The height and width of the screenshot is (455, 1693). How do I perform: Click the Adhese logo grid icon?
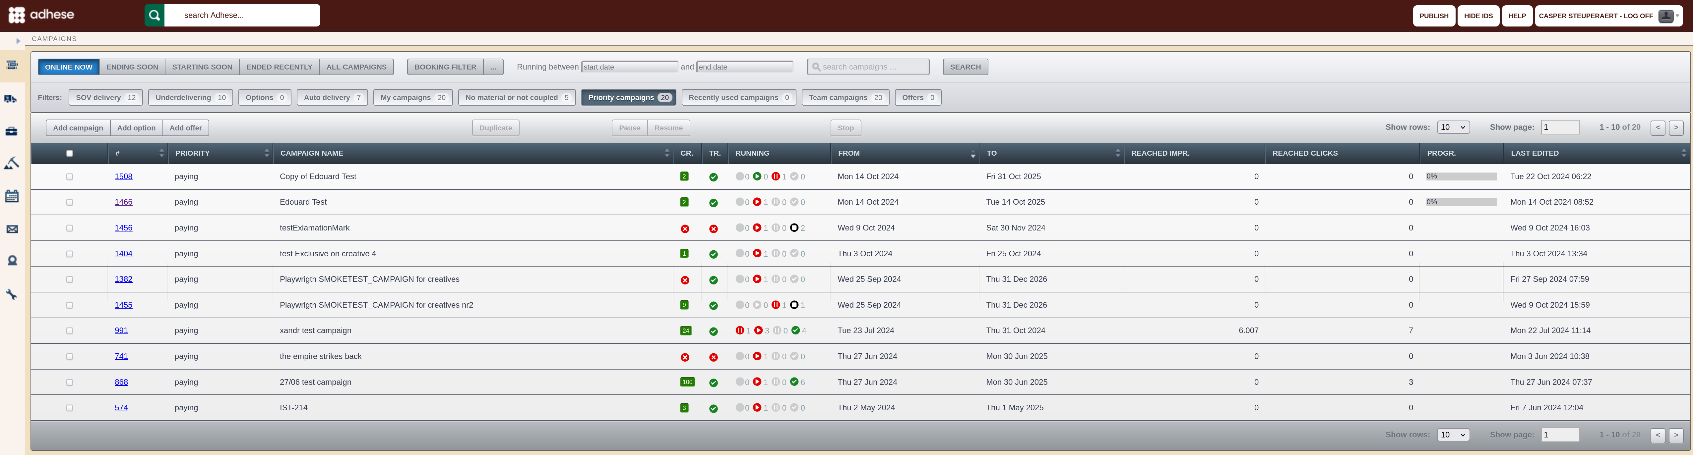pyautogui.click(x=17, y=15)
